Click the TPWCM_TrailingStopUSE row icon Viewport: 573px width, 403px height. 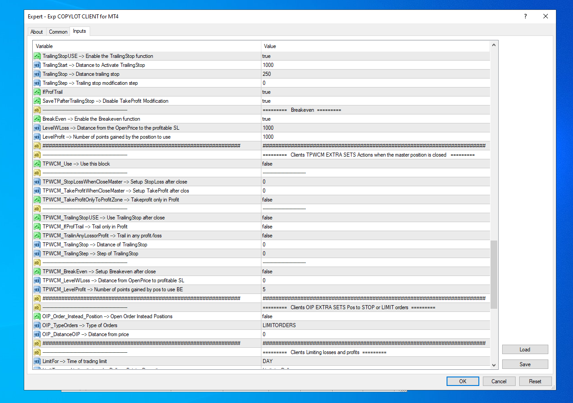click(x=37, y=218)
